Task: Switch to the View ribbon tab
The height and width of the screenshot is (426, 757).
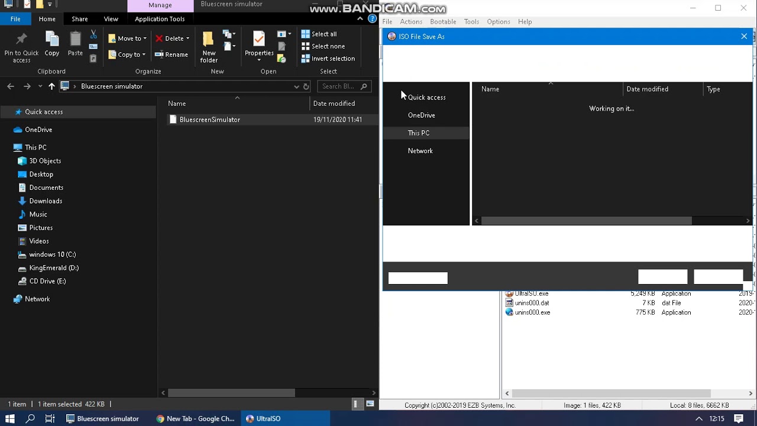Action: pos(111,19)
